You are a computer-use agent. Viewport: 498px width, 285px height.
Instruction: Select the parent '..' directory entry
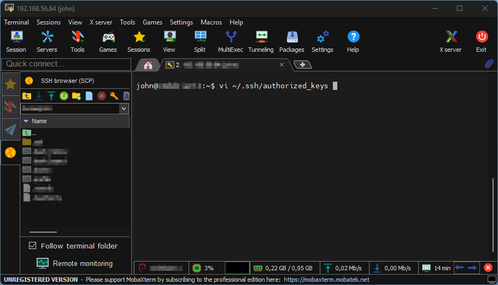(x=29, y=133)
